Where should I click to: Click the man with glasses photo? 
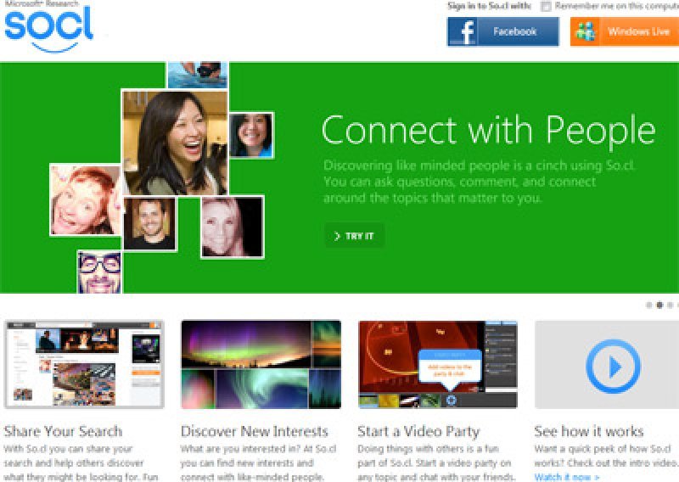(99, 272)
